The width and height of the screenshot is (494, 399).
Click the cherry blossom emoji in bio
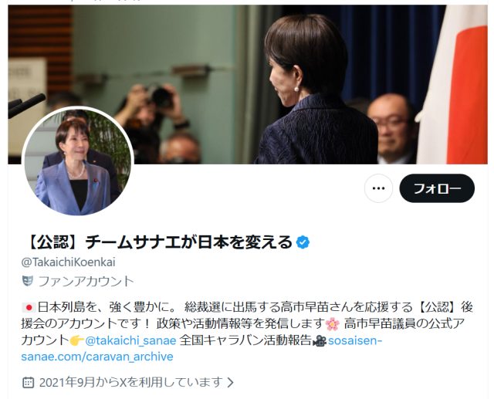pyautogui.click(x=333, y=323)
